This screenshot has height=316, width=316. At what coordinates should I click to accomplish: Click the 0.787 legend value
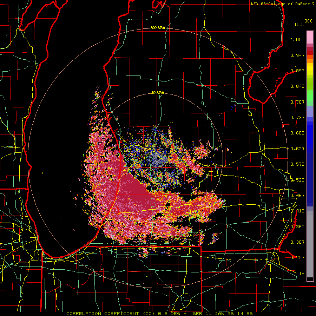pyautogui.click(x=297, y=102)
